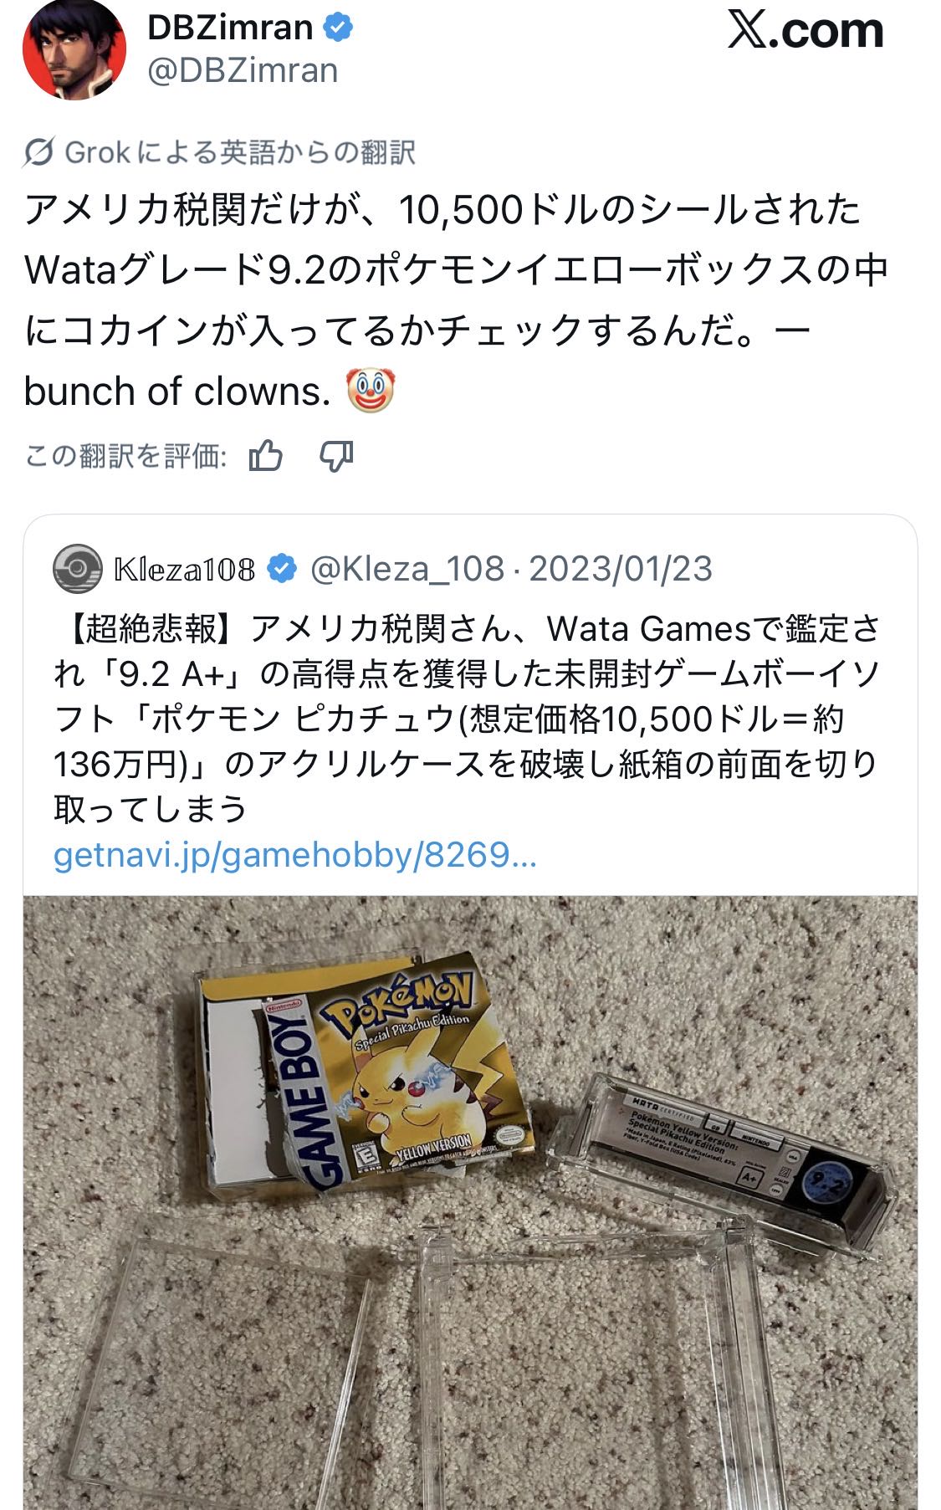Image resolution: width=941 pixels, height=1510 pixels.
Task: Click the X.com logo
Action: click(805, 31)
